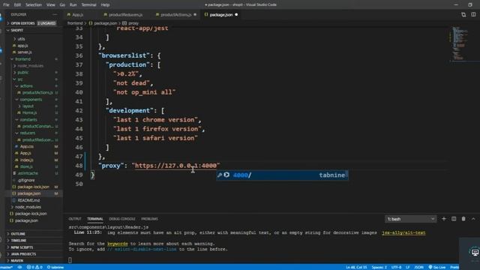Collapse the actions folder
The height and width of the screenshot is (270, 480).
pyautogui.click(x=26, y=86)
